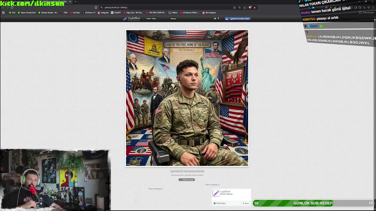Open the first YouTube bookmark
376x211 pixels.
tap(75, 13)
